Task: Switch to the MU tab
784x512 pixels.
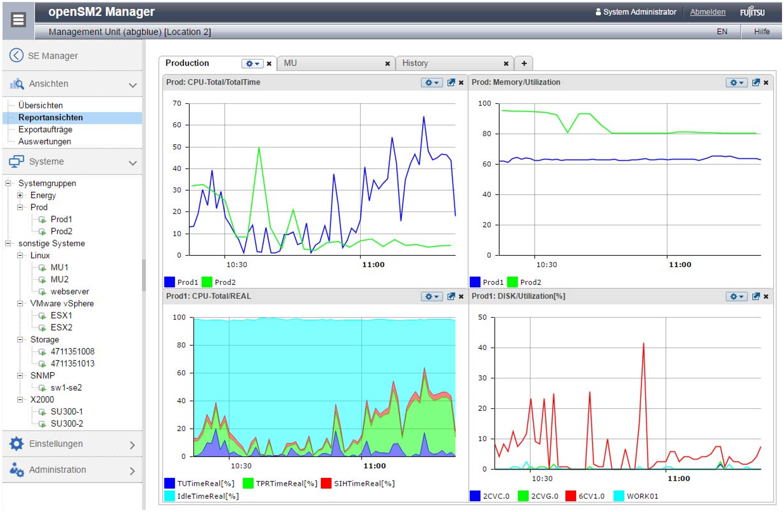Action: [291, 63]
